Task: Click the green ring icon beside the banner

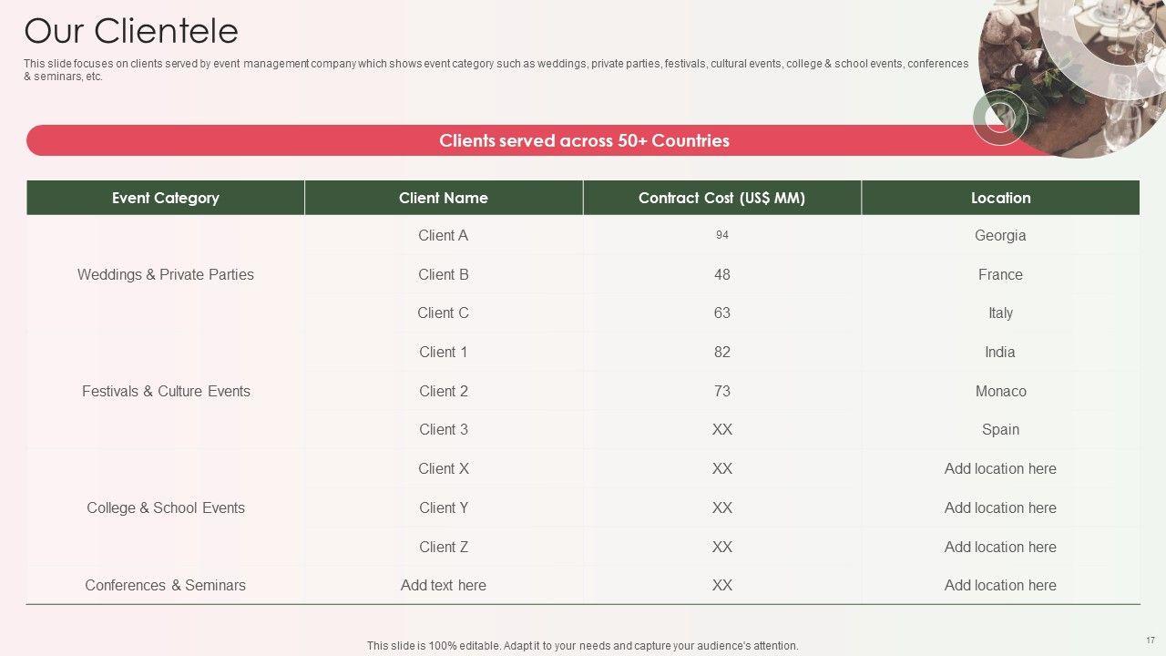Action: tap(999, 117)
